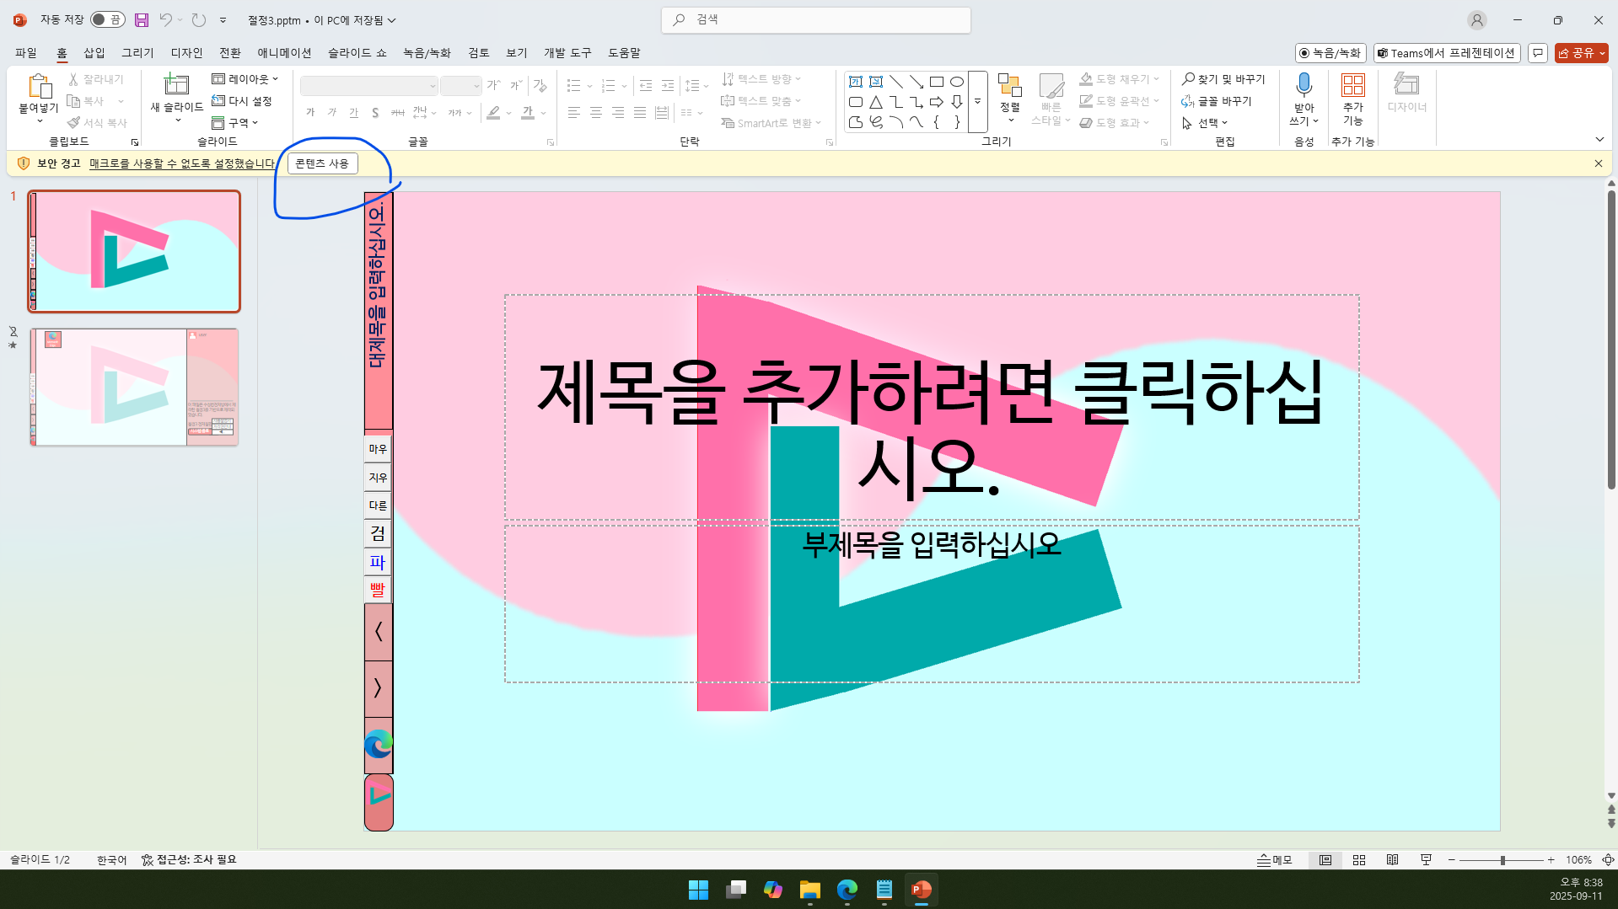Switch to slide sorter view icon
This screenshot has width=1618, height=909.
point(1359,860)
